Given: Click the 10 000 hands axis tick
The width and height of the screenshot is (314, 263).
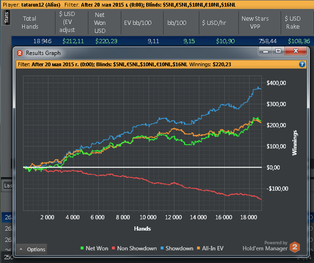Looking at the screenshot, I should coord(148,217).
